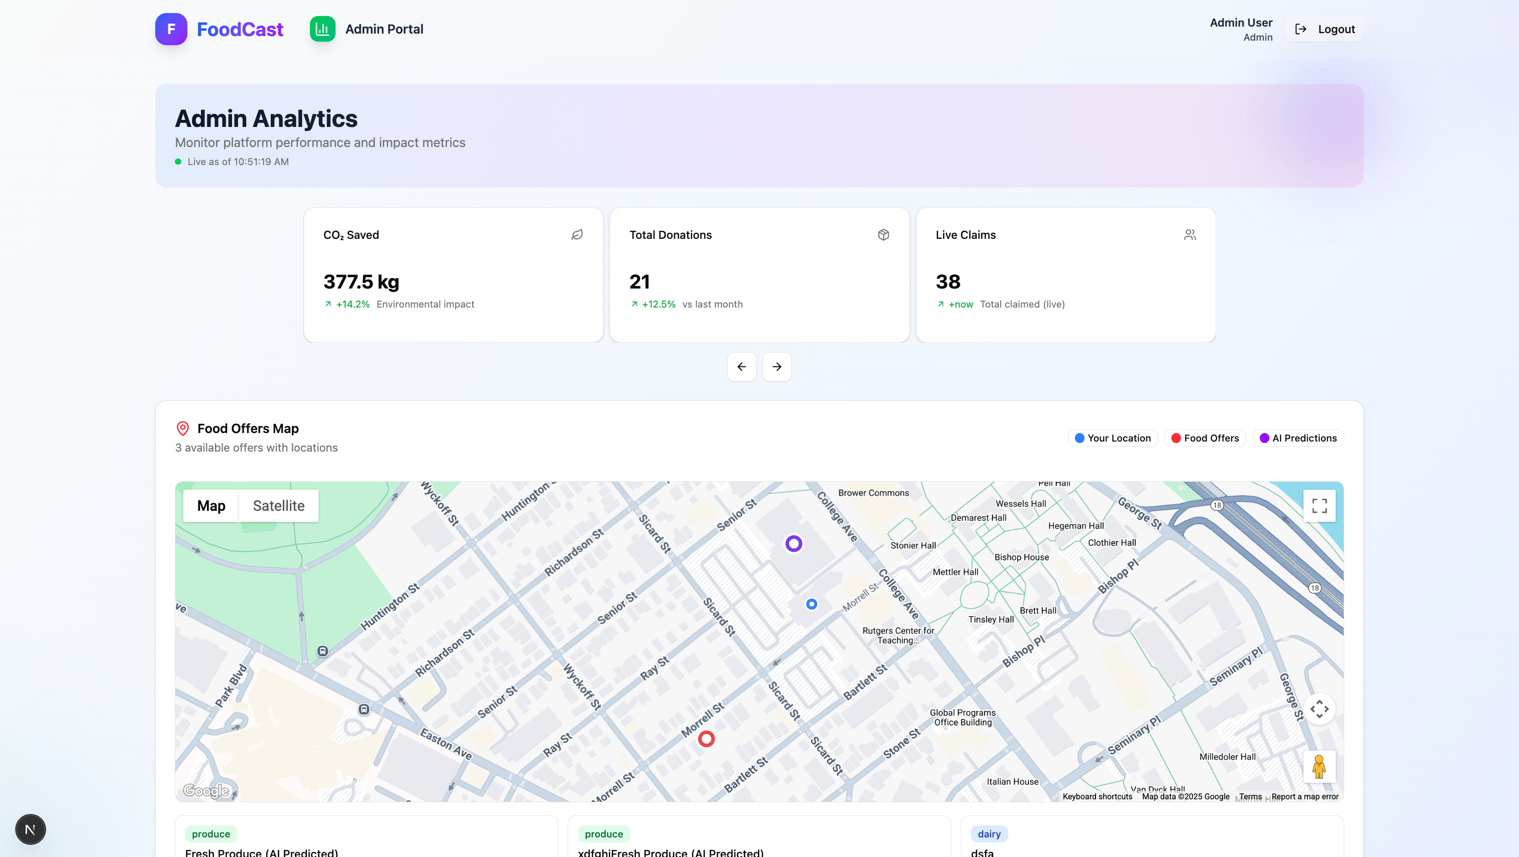
Task: Select the Map view tab
Action: pos(211,505)
